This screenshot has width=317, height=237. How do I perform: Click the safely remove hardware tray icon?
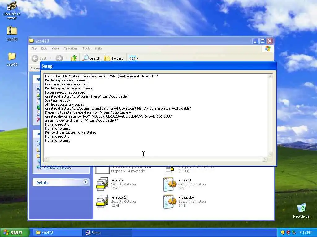pos(294,232)
